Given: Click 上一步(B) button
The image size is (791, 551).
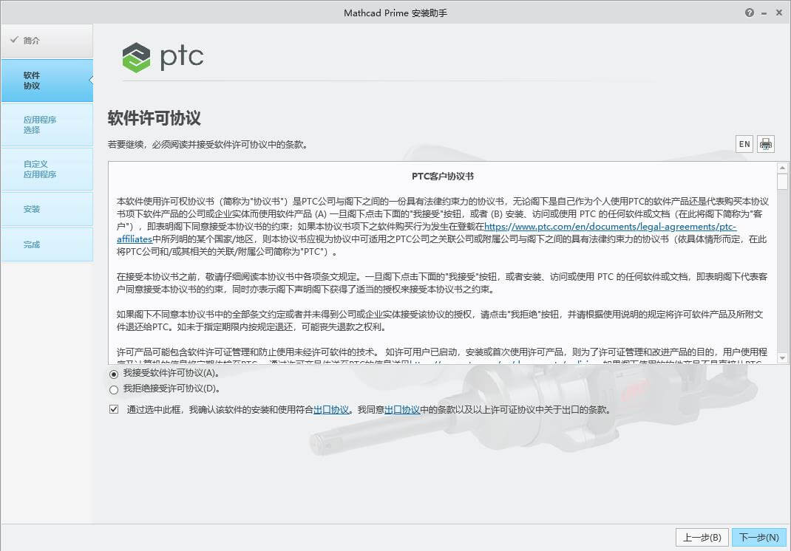Looking at the screenshot, I should 702,538.
